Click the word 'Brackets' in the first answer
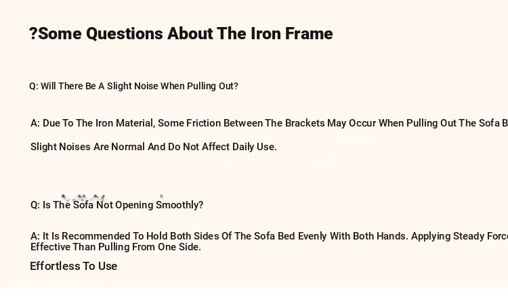 click(305, 123)
